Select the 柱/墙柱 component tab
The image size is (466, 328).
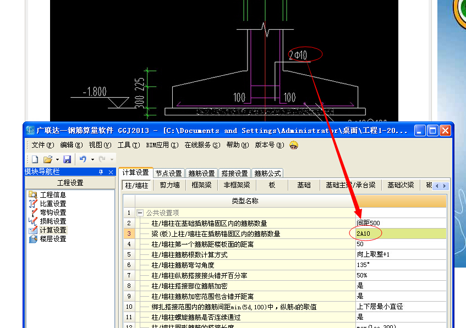coord(136,185)
